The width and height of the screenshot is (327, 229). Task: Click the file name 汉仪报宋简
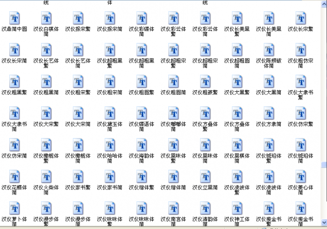pyautogui.click(x=110, y=29)
